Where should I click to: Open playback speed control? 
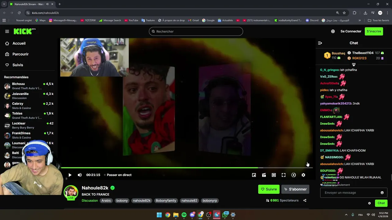(x=293, y=175)
